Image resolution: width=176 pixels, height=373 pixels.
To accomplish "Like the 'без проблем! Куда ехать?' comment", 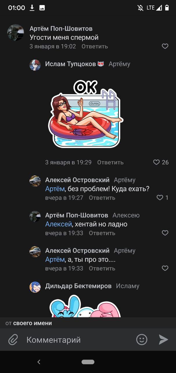I will (x=160, y=198).
